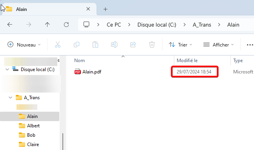Go back to previous folder

click(10, 25)
